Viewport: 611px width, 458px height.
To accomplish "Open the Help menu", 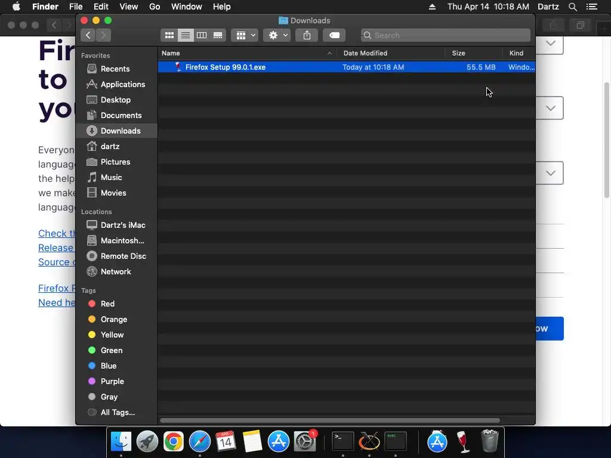I will [222, 7].
